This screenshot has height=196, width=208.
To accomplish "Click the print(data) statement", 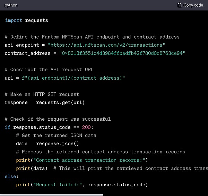I will (33, 168).
